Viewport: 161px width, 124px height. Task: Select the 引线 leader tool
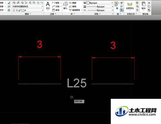coord(56,6)
